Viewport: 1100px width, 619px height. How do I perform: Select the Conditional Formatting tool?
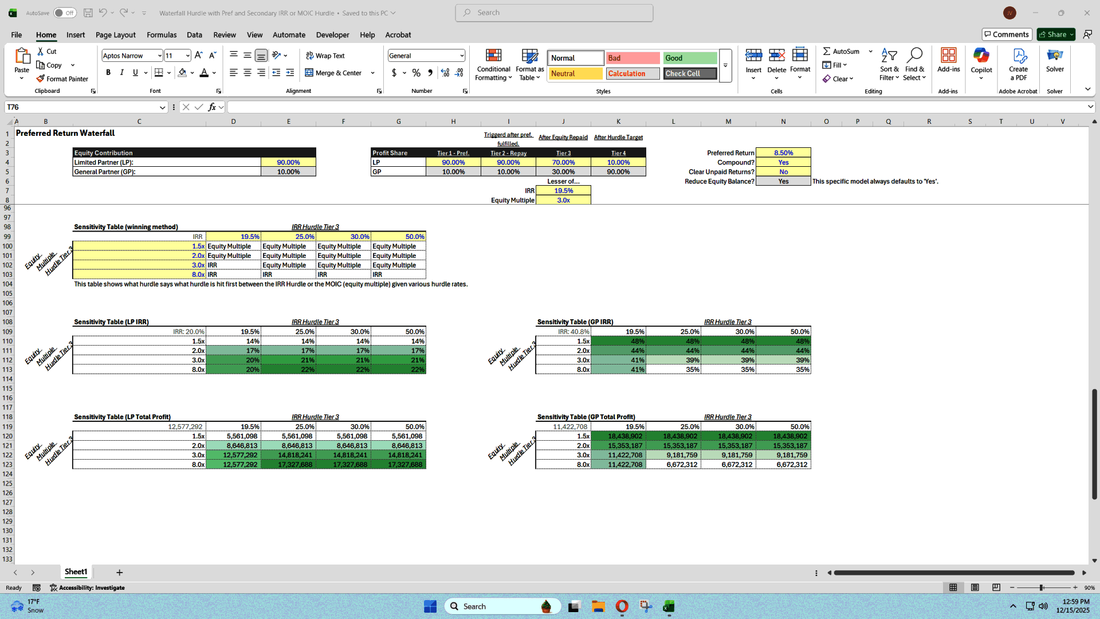tap(493, 65)
